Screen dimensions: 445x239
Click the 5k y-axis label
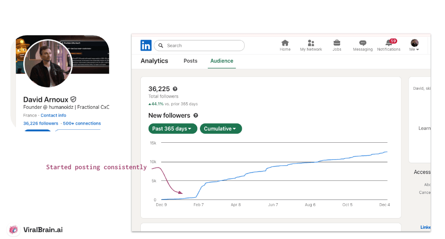[154, 181]
